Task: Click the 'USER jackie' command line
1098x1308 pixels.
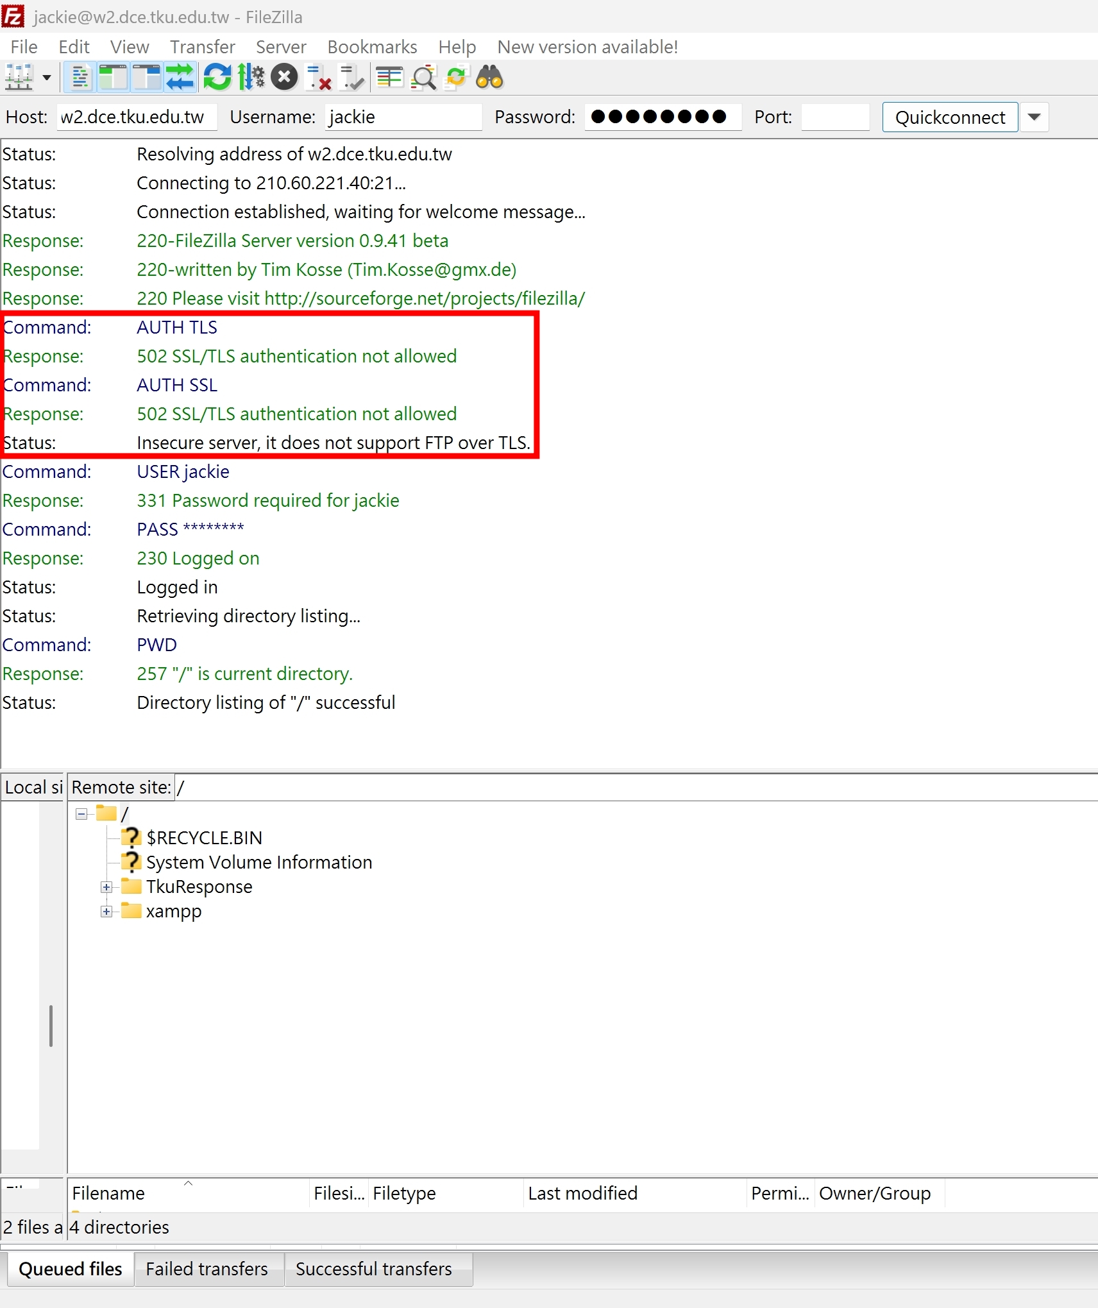Action: [x=183, y=471]
